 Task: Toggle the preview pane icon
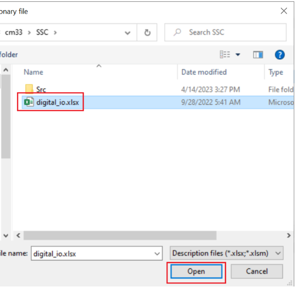tap(258, 54)
